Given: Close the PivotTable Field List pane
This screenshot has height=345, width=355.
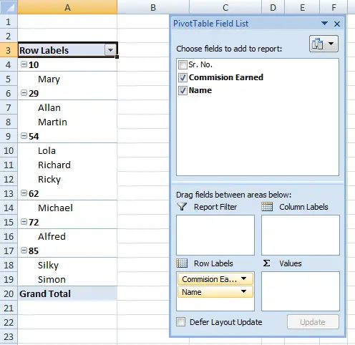Looking at the screenshot, I should click(337, 24).
